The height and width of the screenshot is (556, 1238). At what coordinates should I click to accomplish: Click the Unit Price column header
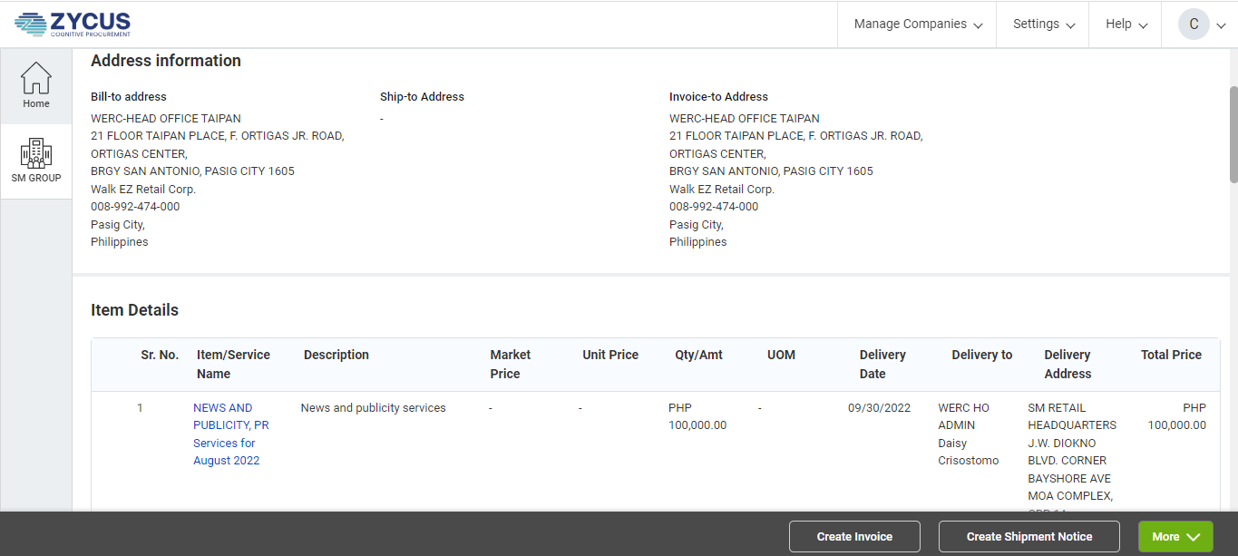pyautogui.click(x=610, y=355)
